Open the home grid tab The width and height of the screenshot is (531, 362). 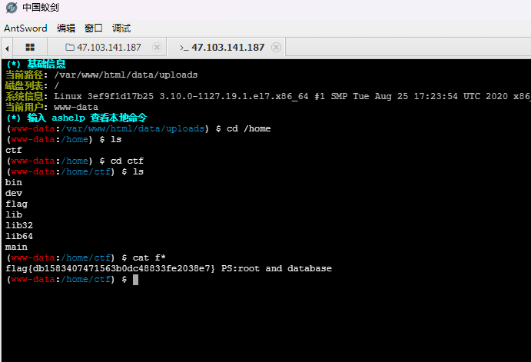pos(30,47)
